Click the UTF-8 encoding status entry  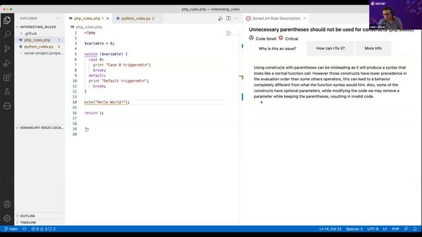point(373,229)
